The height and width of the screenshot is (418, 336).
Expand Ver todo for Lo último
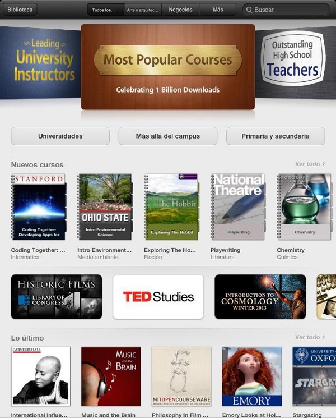click(x=310, y=337)
